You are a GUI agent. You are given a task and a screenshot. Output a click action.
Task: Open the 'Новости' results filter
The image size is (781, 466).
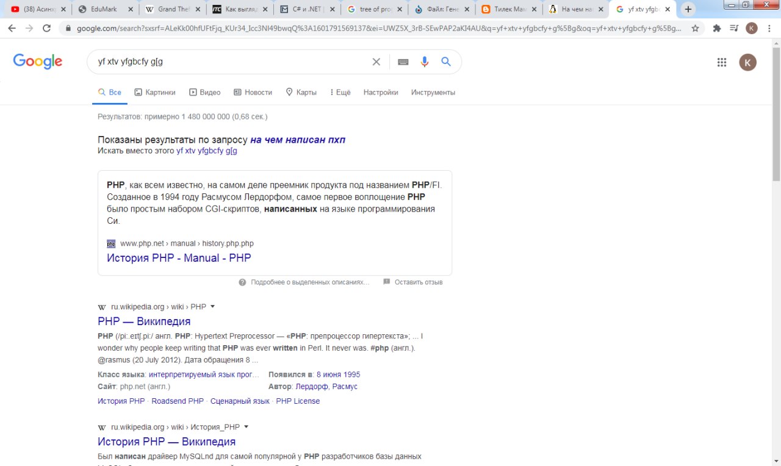[253, 93]
